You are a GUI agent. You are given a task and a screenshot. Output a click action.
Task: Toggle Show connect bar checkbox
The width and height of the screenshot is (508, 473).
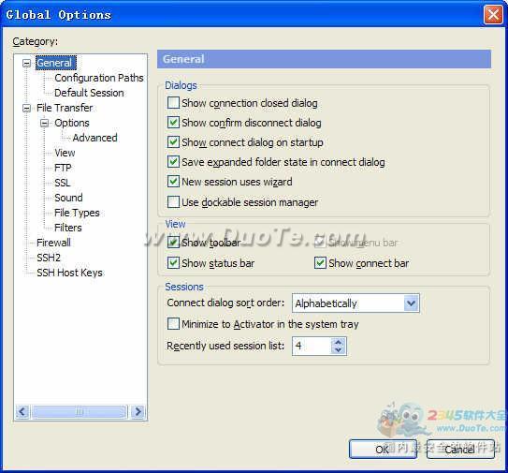[320, 263]
